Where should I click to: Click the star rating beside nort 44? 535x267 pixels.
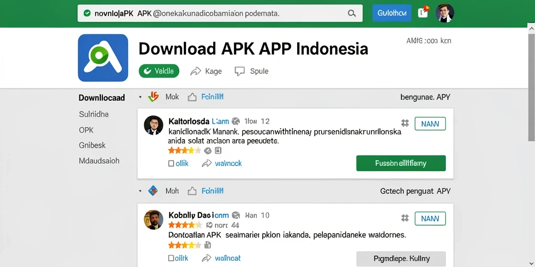[x=186, y=225]
